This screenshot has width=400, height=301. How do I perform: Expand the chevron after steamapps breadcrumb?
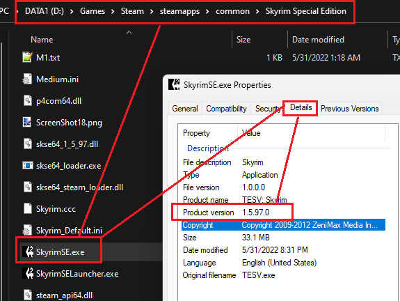click(207, 11)
